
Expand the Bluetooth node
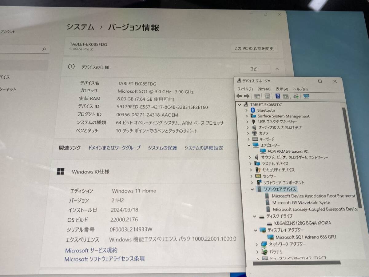(247, 110)
